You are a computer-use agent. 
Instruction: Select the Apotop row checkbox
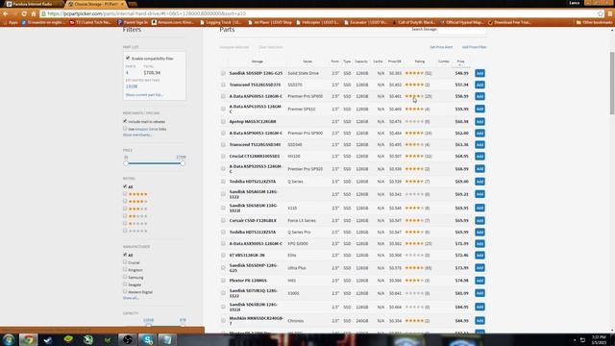pyautogui.click(x=223, y=122)
